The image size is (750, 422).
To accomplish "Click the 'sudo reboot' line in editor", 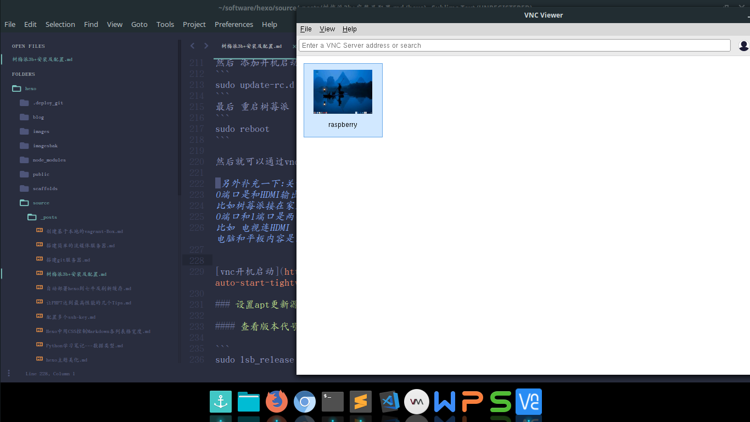I will (x=242, y=129).
